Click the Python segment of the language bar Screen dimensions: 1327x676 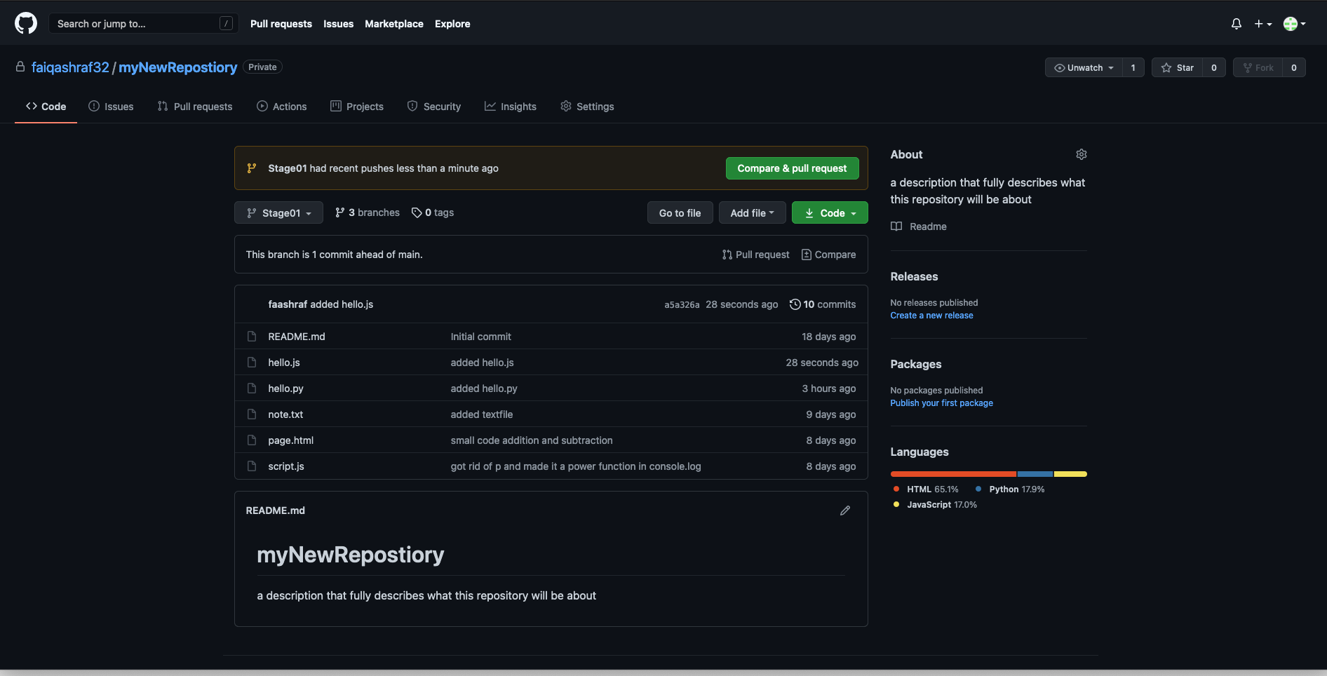coord(1035,474)
